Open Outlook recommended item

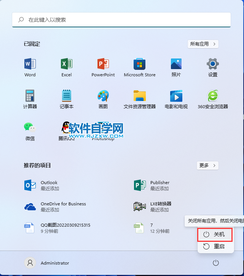[41, 185]
